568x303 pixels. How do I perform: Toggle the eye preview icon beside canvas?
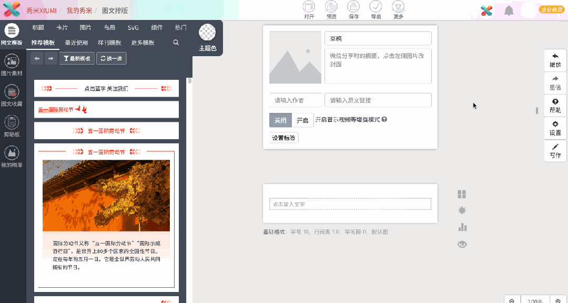pos(462,244)
